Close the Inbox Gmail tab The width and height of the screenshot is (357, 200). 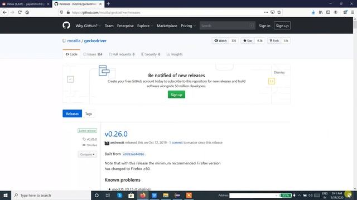click(48, 4)
